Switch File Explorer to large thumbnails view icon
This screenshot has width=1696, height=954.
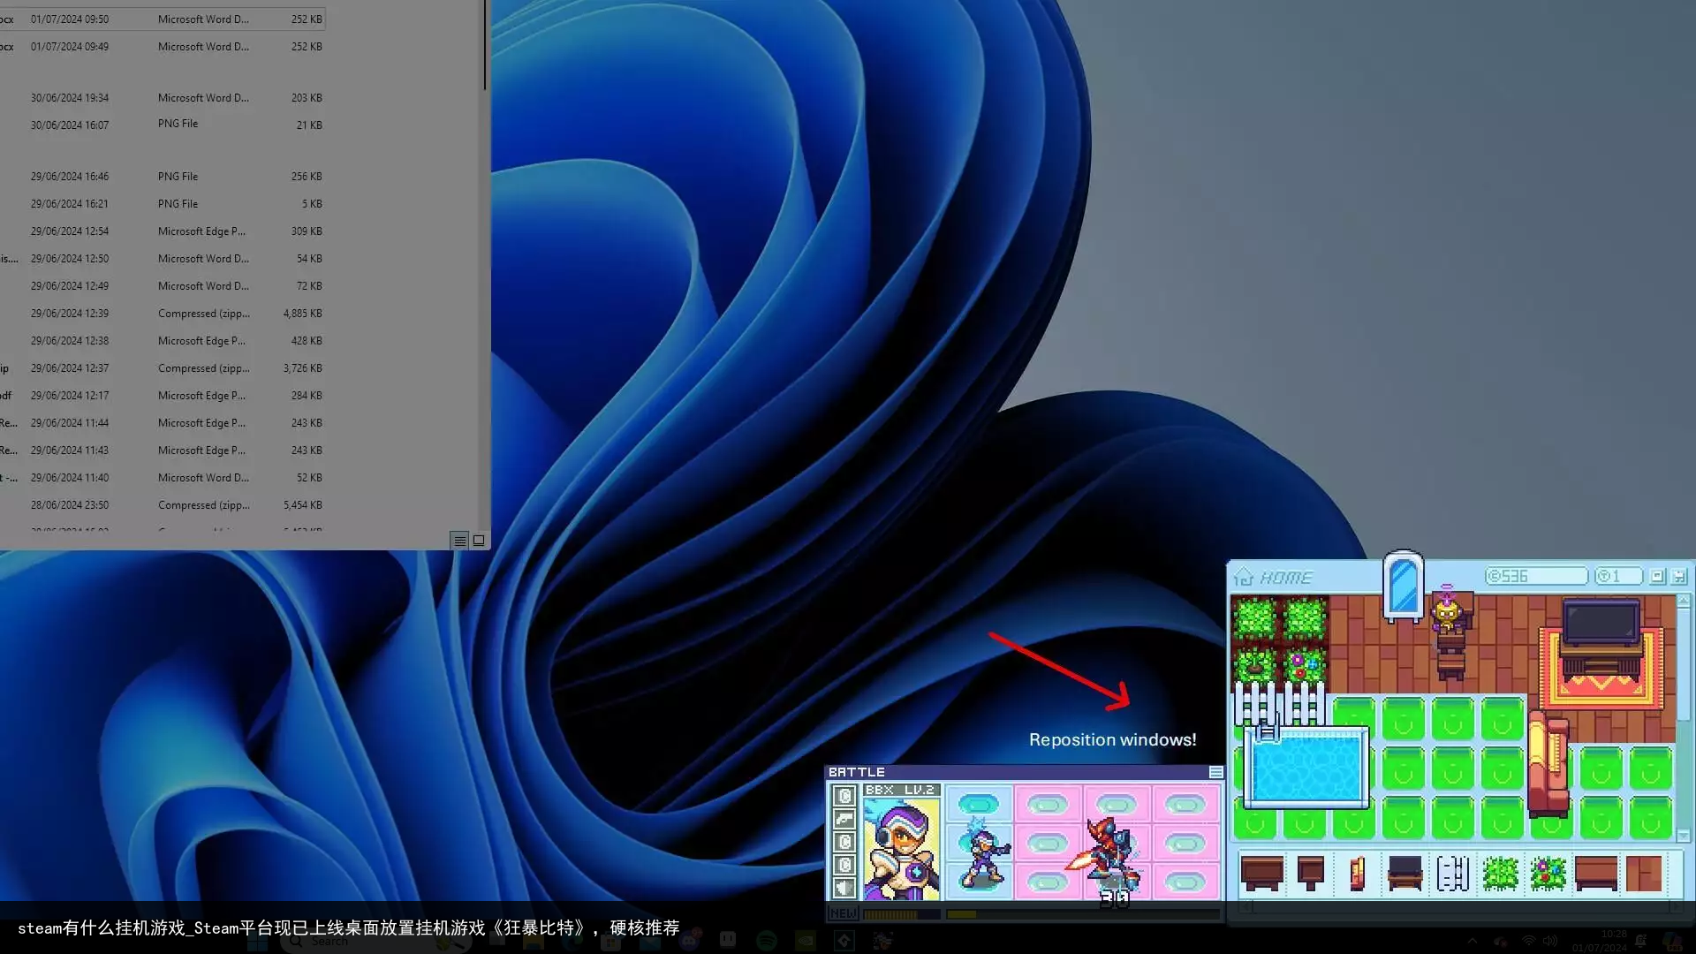tap(479, 541)
